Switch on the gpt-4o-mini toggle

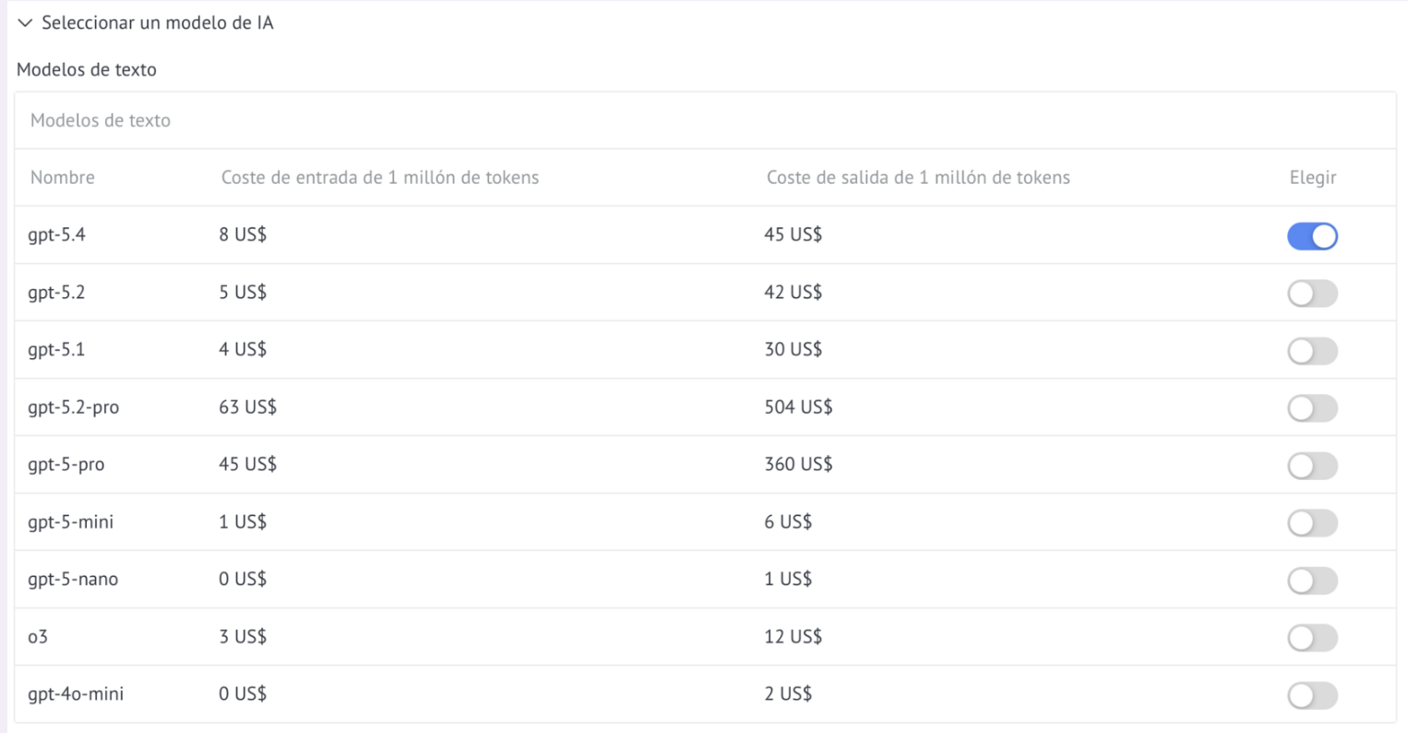(1312, 695)
